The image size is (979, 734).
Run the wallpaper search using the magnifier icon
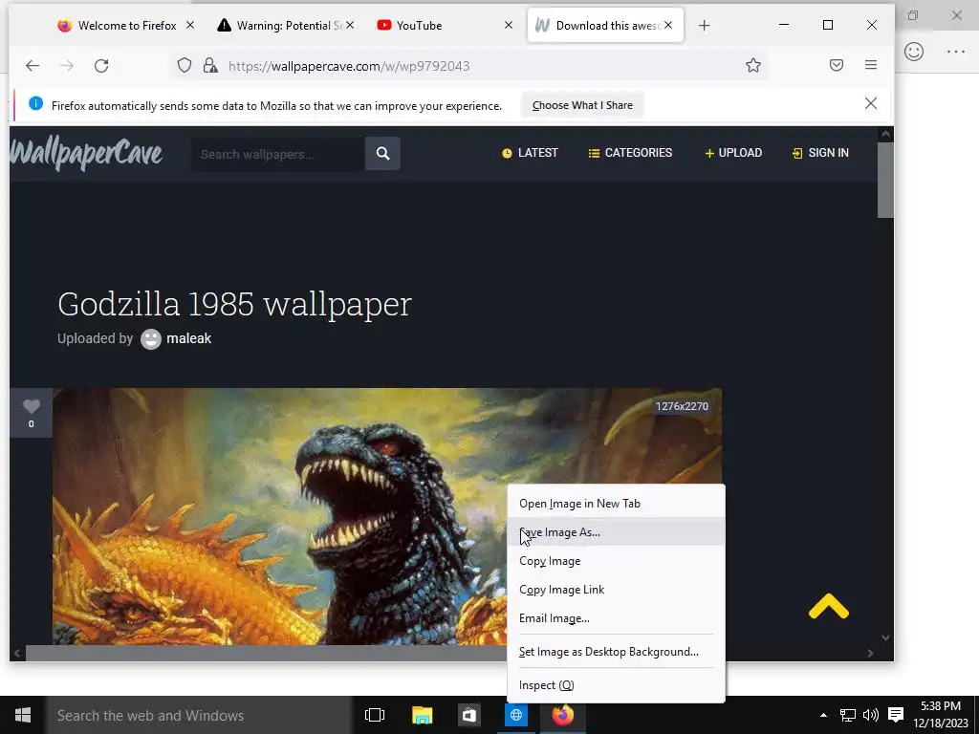[x=382, y=154]
